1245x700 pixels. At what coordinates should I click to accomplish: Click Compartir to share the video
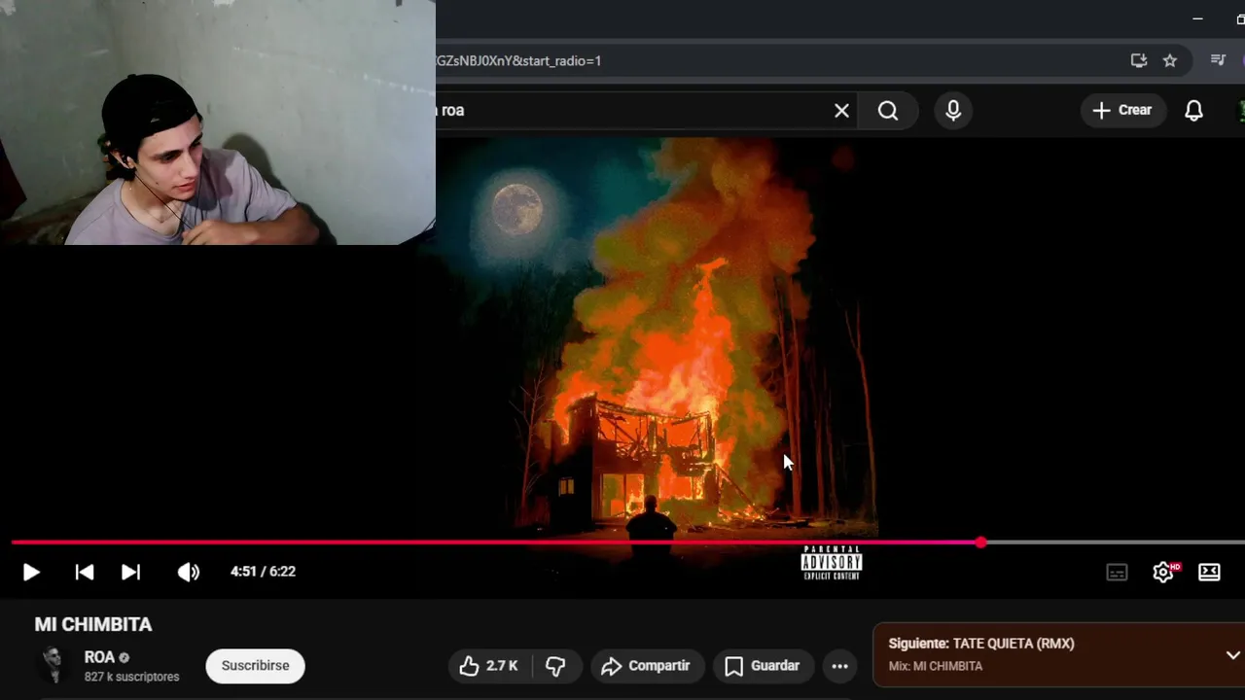pyautogui.click(x=647, y=666)
